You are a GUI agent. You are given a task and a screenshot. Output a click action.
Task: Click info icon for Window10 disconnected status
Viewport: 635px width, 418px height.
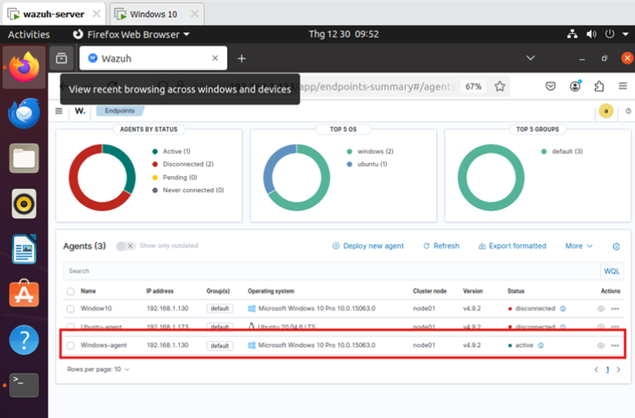click(x=563, y=309)
